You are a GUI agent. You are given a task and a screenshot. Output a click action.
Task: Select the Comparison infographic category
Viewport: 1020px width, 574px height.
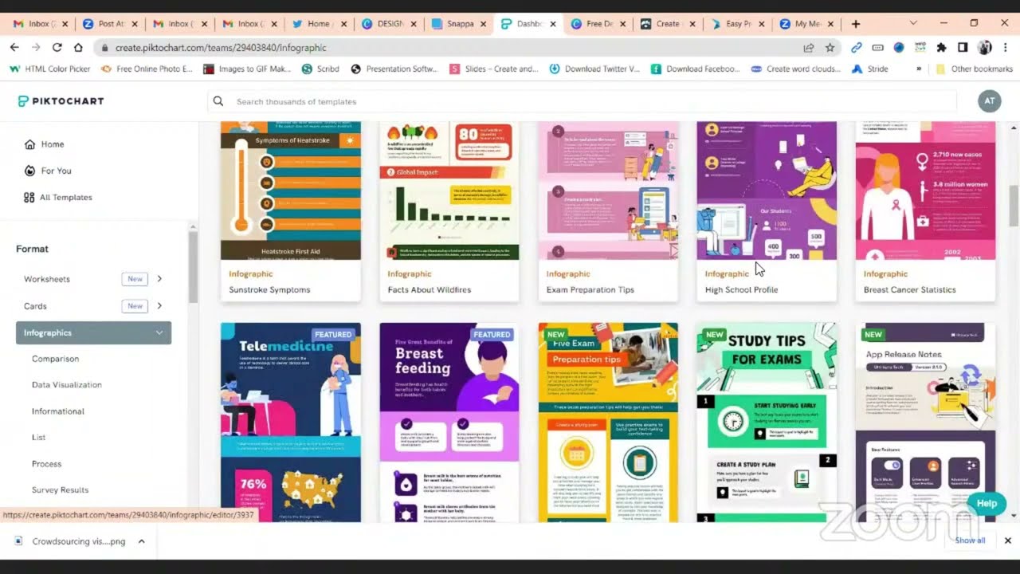coord(55,359)
